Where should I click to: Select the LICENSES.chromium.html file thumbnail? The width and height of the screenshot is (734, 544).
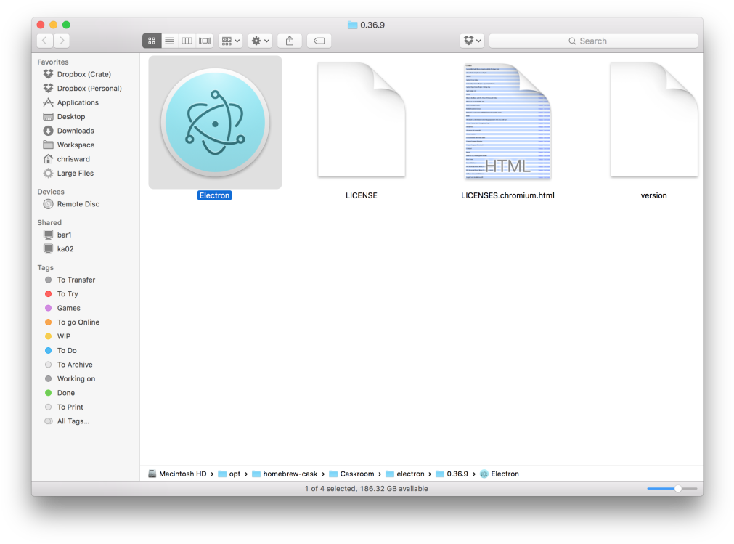point(508,121)
